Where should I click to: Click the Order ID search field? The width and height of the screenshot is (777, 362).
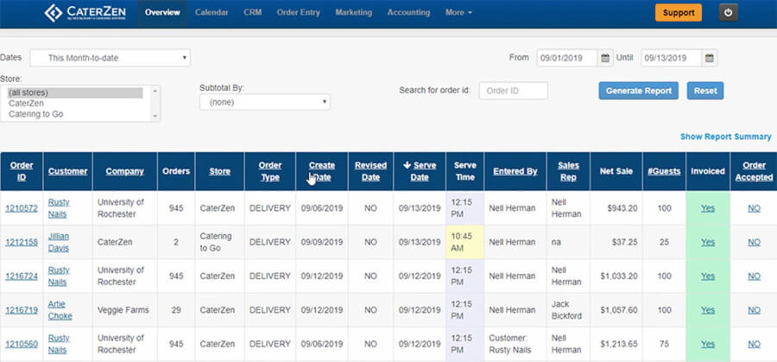click(x=513, y=91)
